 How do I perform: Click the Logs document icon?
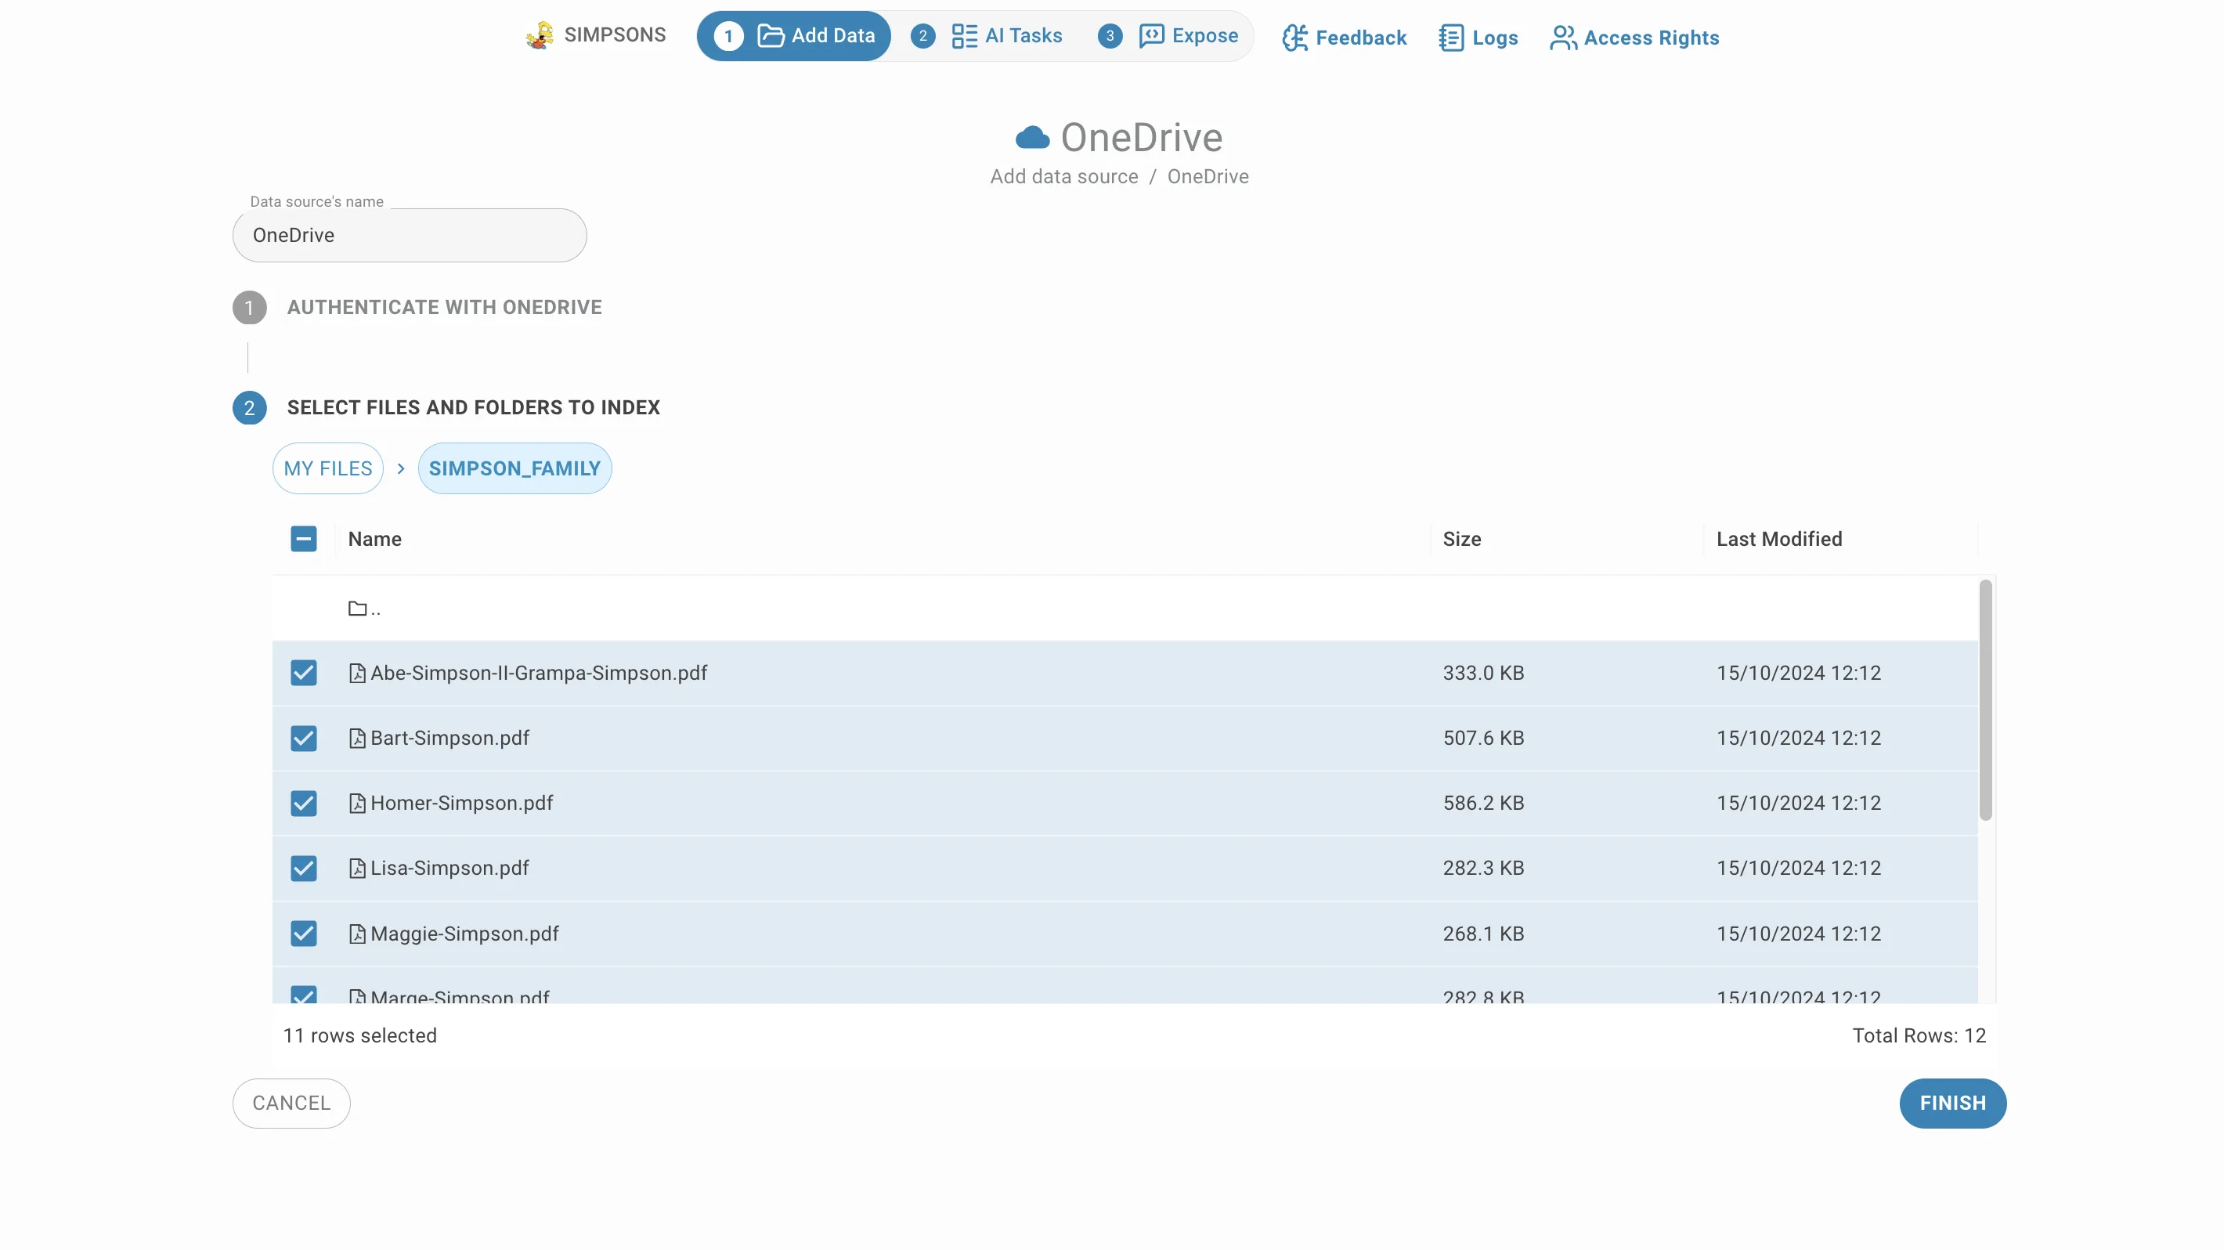click(x=1451, y=38)
